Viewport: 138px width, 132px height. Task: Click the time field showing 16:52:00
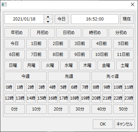click(95, 19)
